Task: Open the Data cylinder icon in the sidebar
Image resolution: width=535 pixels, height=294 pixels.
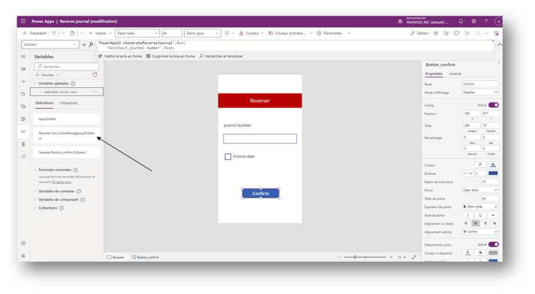Action: click(x=23, y=94)
